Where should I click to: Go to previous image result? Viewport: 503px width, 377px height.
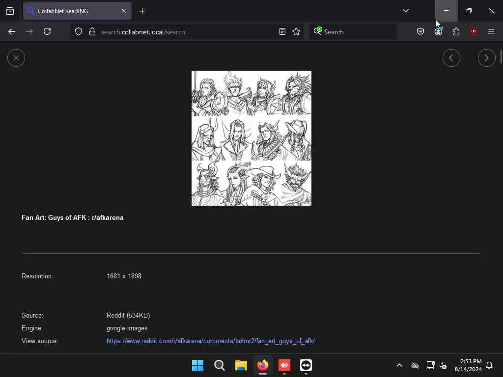pyautogui.click(x=451, y=58)
